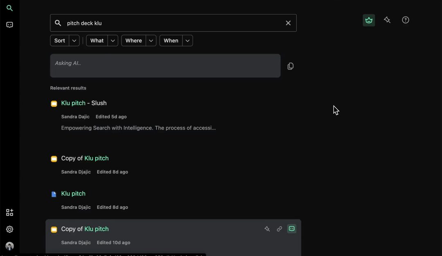Copy the AI answer to the clipboard

[x=290, y=66]
